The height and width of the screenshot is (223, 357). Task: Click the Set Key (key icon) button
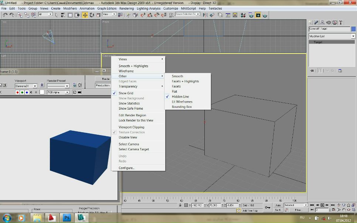[x=268, y=207]
